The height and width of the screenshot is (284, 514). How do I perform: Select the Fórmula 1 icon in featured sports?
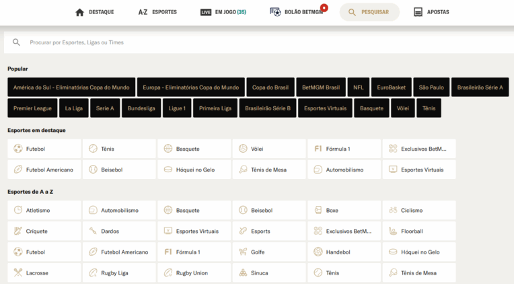318,149
